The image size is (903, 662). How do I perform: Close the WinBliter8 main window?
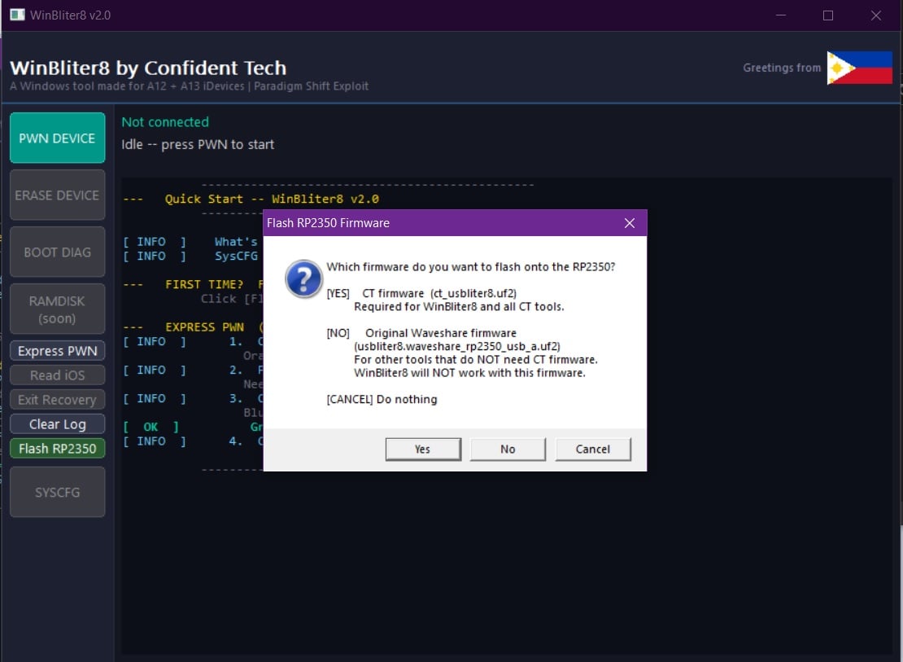tap(876, 15)
